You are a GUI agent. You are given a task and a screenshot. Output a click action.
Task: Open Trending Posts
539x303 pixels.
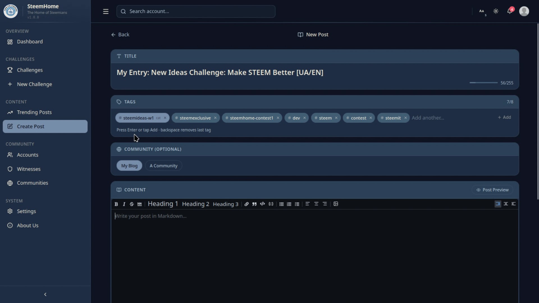click(45, 112)
